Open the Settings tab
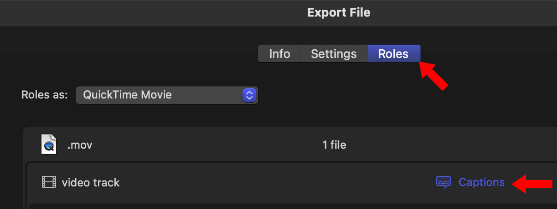557x209 pixels. [334, 54]
